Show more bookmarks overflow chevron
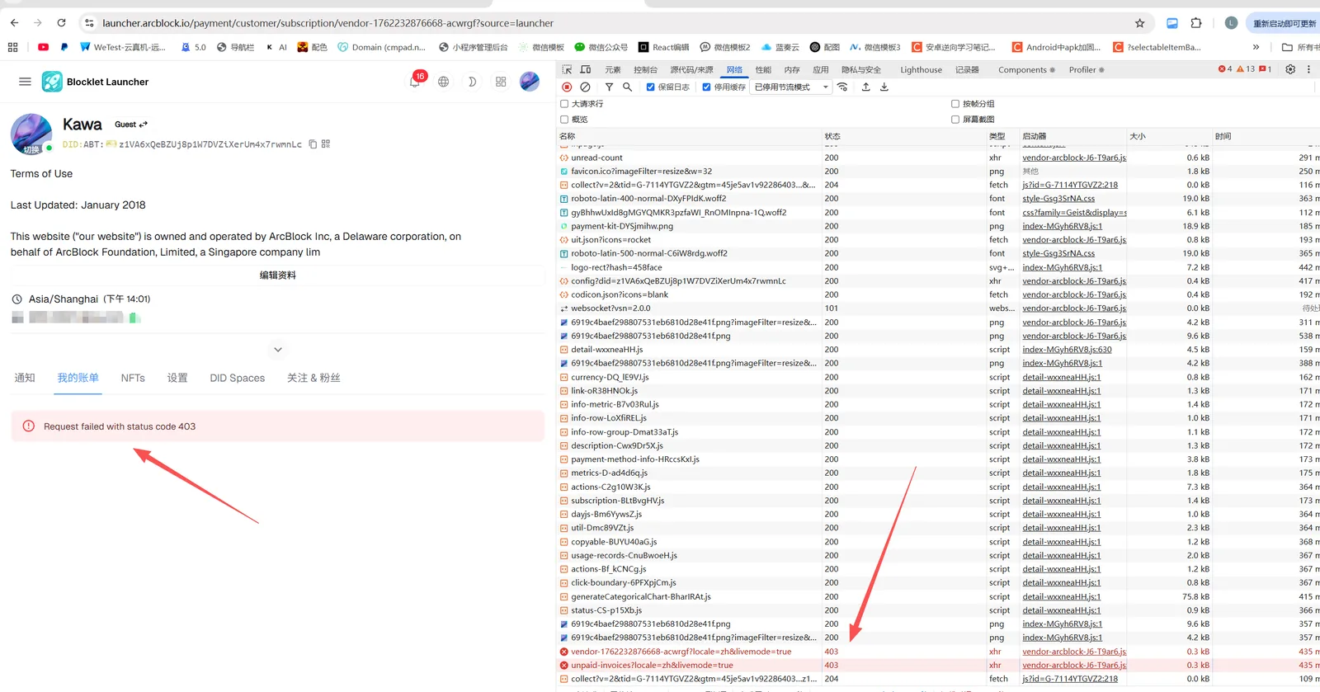This screenshot has height=692, width=1320. point(1256,47)
